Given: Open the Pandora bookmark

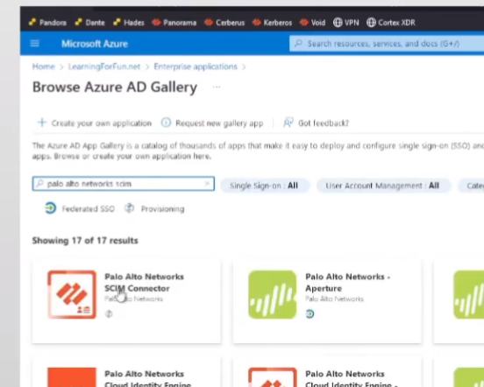Looking at the screenshot, I should [47, 23].
